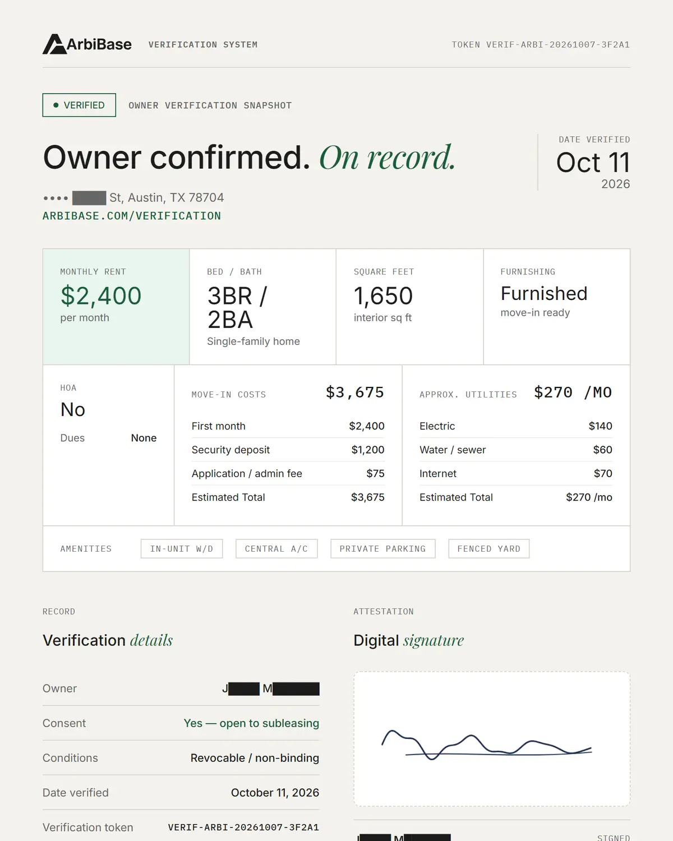
Task: Click the HOA 'No' value
Action: (x=73, y=410)
